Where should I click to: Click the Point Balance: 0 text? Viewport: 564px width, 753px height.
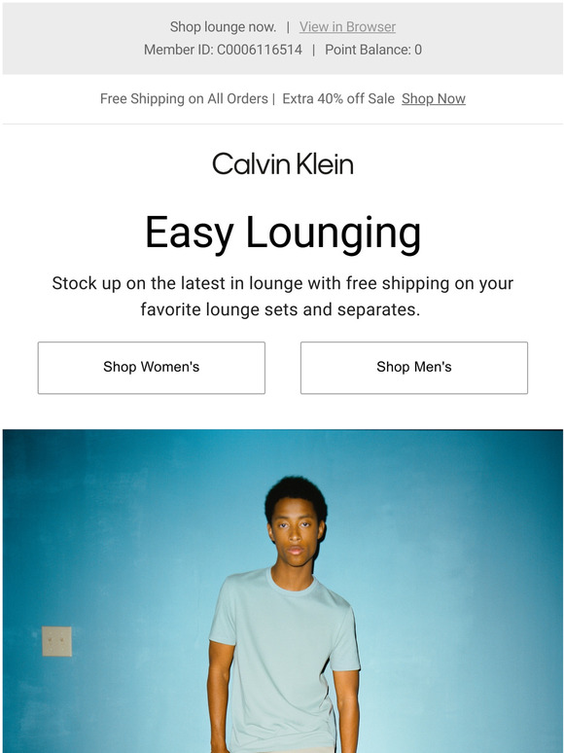click(373, 50)
